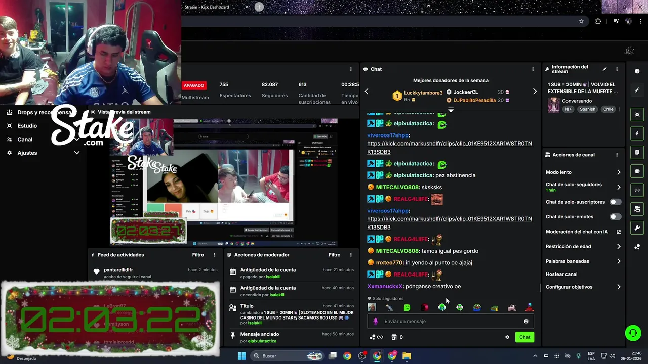Viewport: 648px width, 364px height.
Task: Show hidden system tray icons
Action: [535, 356]
